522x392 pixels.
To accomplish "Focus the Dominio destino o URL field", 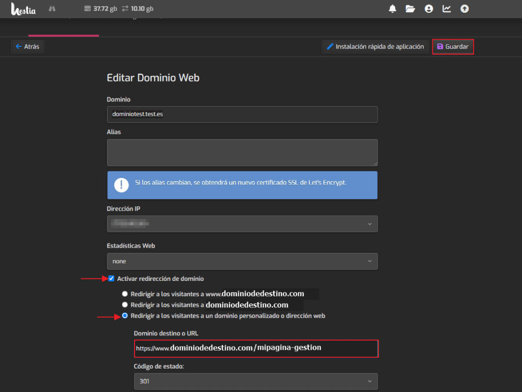I will [x=256, y=348].
